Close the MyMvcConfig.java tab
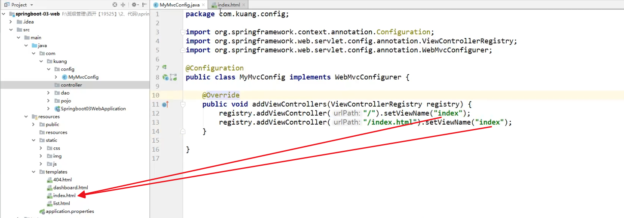The image size is (624, 218). coord(204,5)
